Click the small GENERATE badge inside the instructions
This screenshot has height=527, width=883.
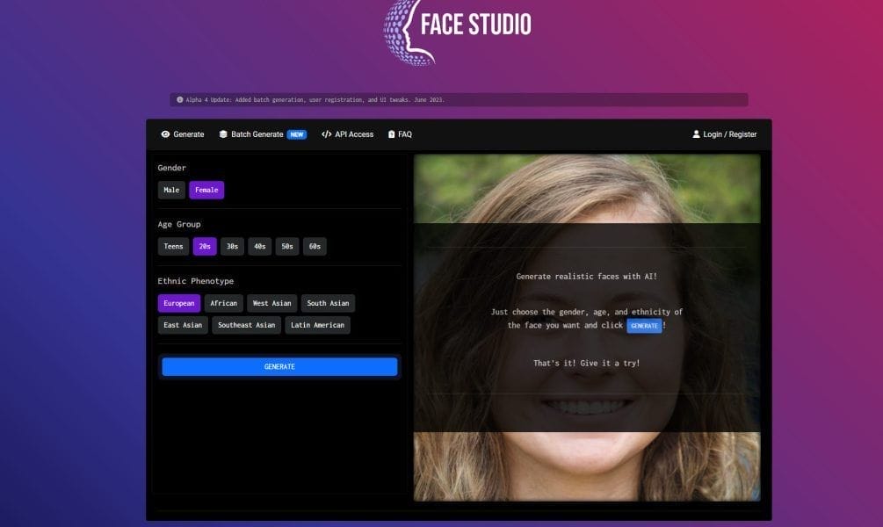tap(644, 325)
